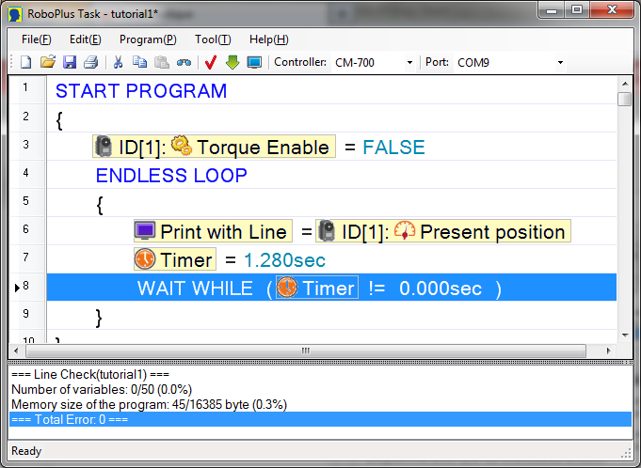Expand the Controller CM-700 dropdown
641x468 pixels.
click(409, 63)
